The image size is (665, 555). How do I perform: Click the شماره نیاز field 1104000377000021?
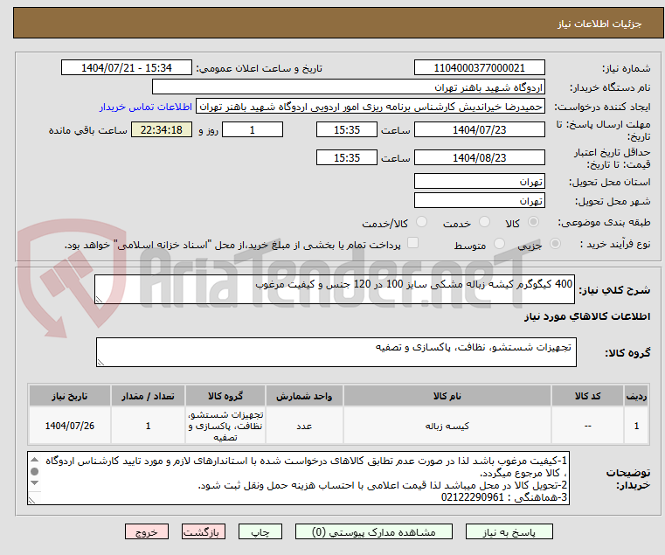point(480,68)
